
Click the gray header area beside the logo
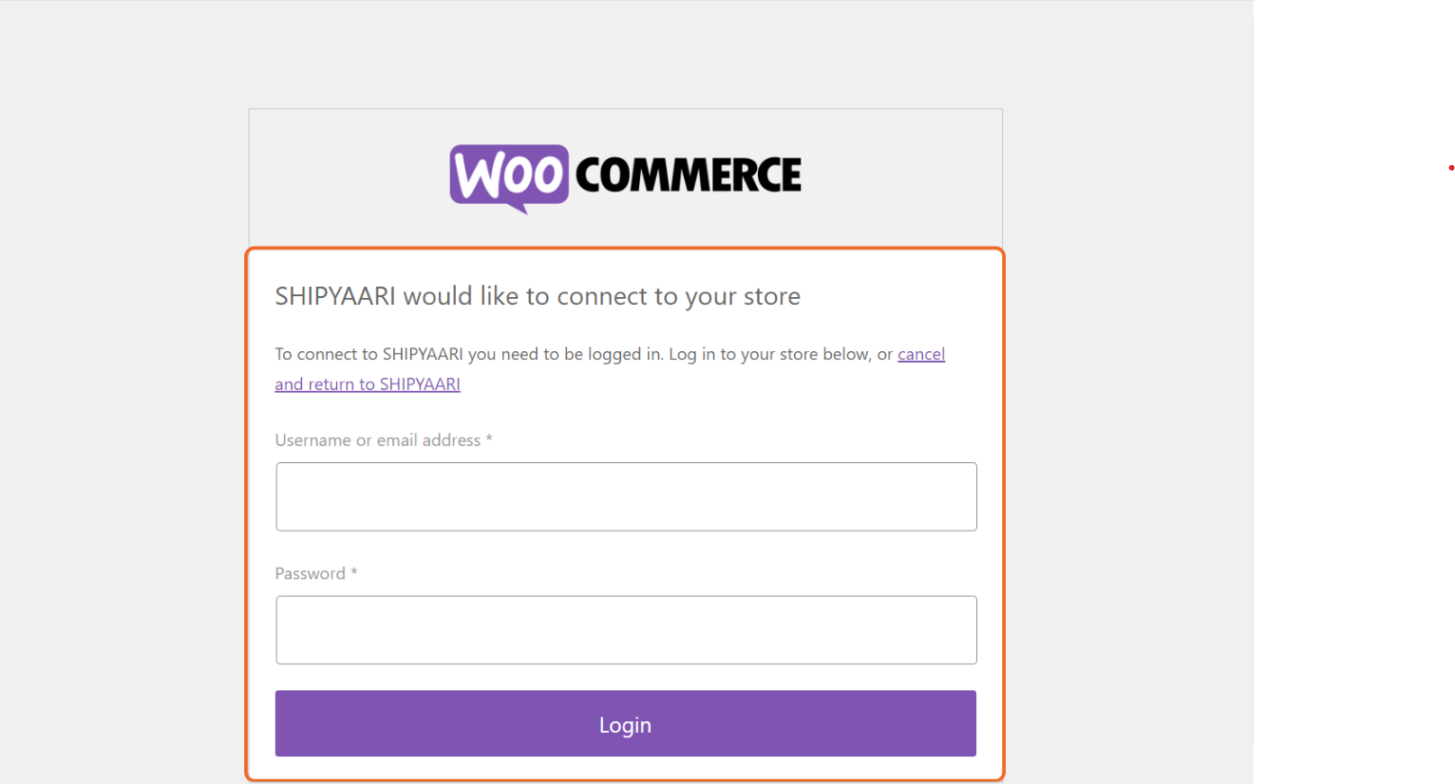tap(342, 177)
